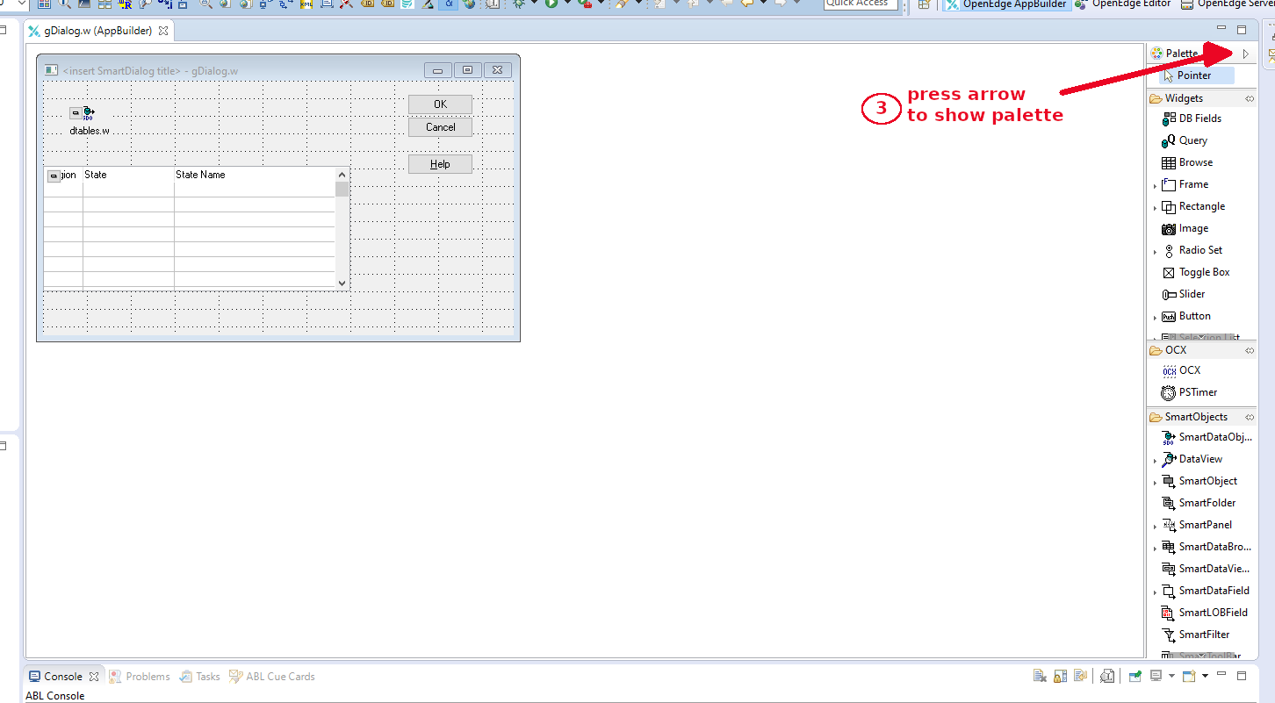Switch to the ABL Cue Cards tab
The image size is (1275, 703).
272,677
